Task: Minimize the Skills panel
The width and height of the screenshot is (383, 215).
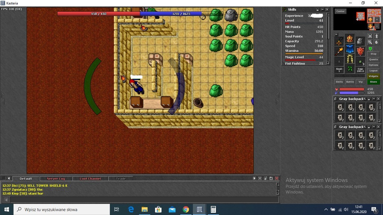Action: (x=322, y=9)
